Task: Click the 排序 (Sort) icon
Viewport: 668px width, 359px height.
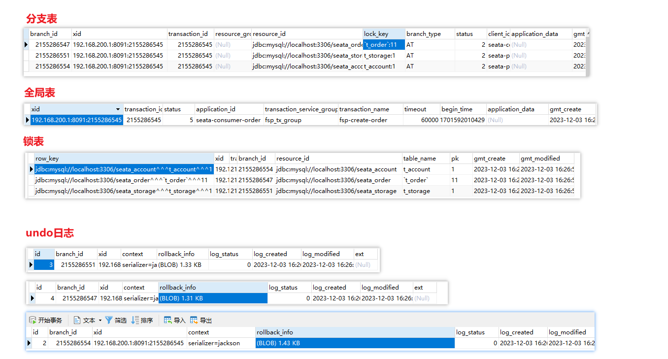Action: click(135, 320)
